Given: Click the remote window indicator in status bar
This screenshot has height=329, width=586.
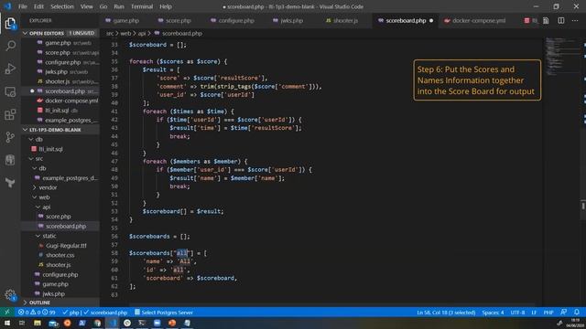Looking at the screenshot, I should (x=6, y=313).
